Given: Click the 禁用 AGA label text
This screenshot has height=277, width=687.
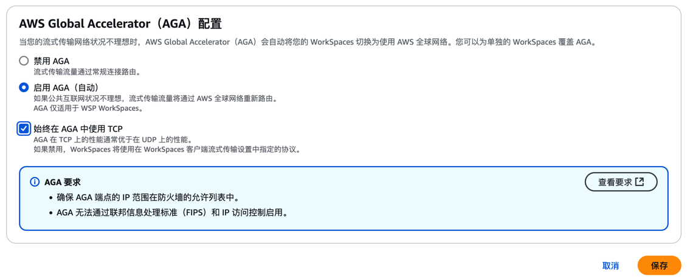Looking at the screenshot, I should (51, 61).
